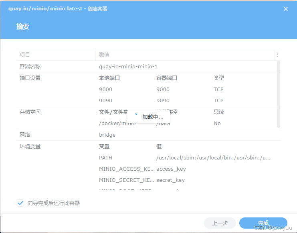Select the 端口设置 row label
The width and height of the screenshot is (297, 233).
point(30,78)
